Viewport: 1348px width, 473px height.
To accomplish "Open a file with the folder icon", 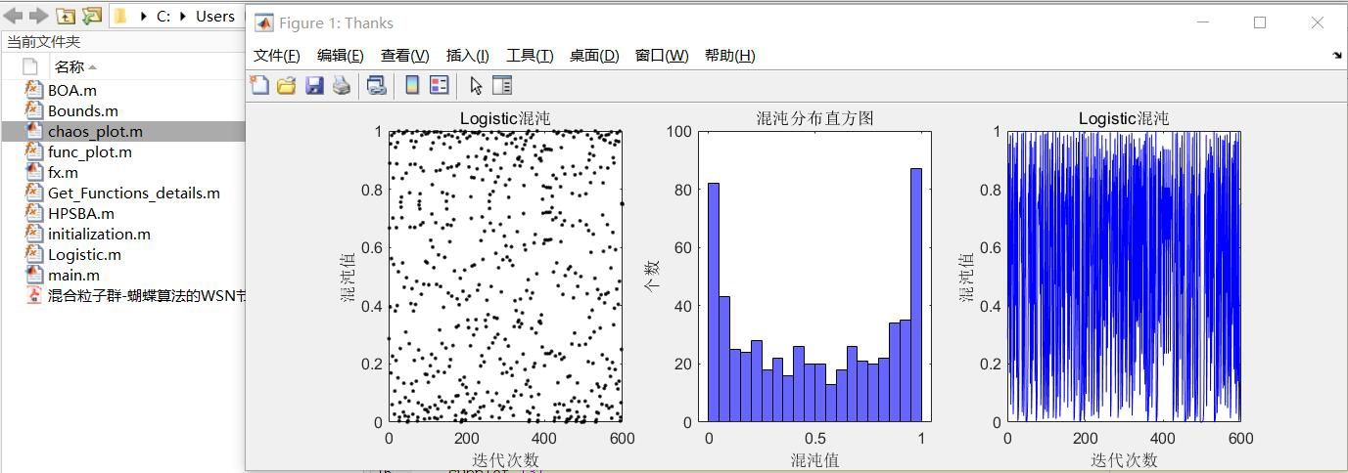I will click(286, 85).
